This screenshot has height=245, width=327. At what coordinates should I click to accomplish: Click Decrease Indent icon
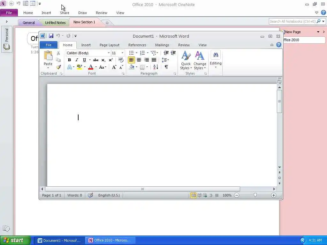point(166,53)
